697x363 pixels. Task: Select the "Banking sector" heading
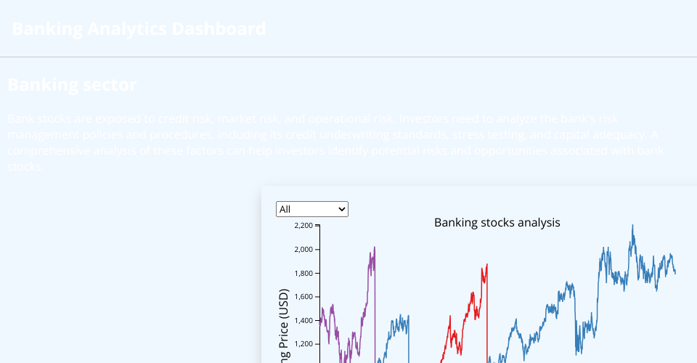pyautogui.click(x=72, y=84)
